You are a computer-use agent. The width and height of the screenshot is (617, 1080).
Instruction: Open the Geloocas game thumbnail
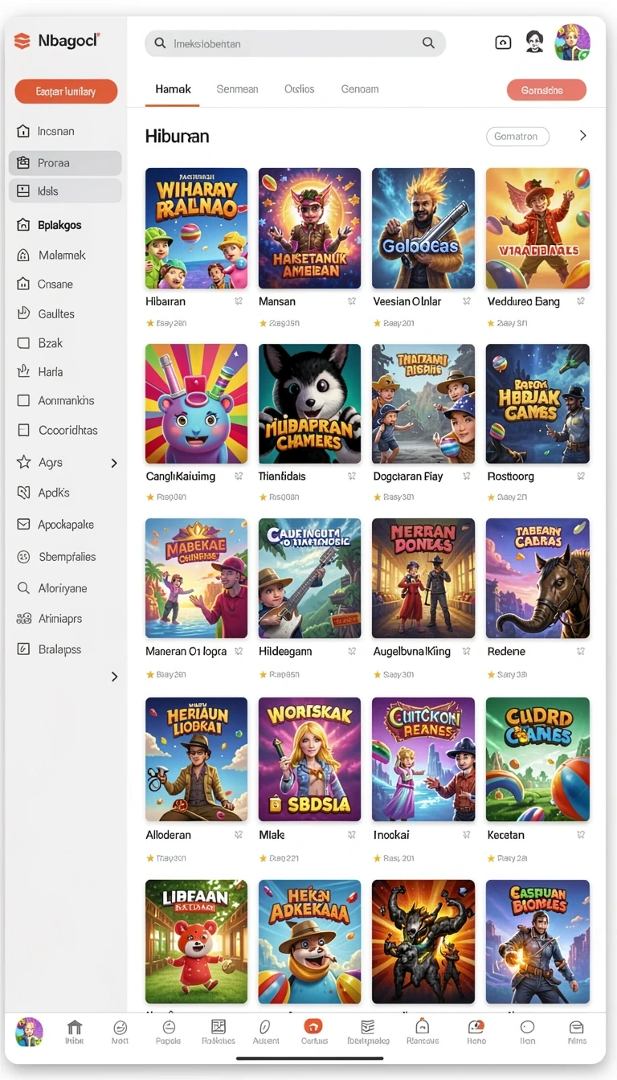point(423,228)
